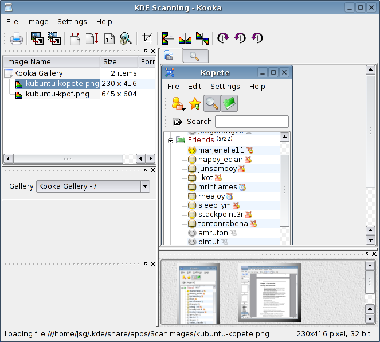This screenshot has height=342, width=380.
Task: Click the Final Scan toolbar icon
Action: [54, 38]
